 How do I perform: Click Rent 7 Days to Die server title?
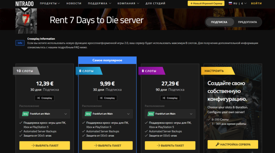(x=97, y=20)
